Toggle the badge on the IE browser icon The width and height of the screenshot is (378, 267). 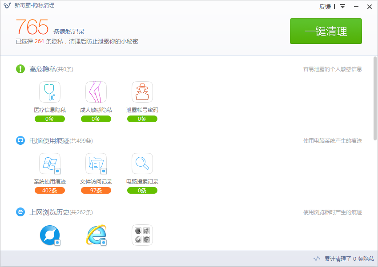104,242
